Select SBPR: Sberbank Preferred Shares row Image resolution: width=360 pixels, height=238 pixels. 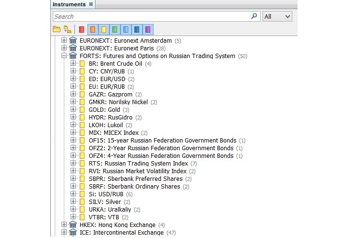click(x=136, y=178)
